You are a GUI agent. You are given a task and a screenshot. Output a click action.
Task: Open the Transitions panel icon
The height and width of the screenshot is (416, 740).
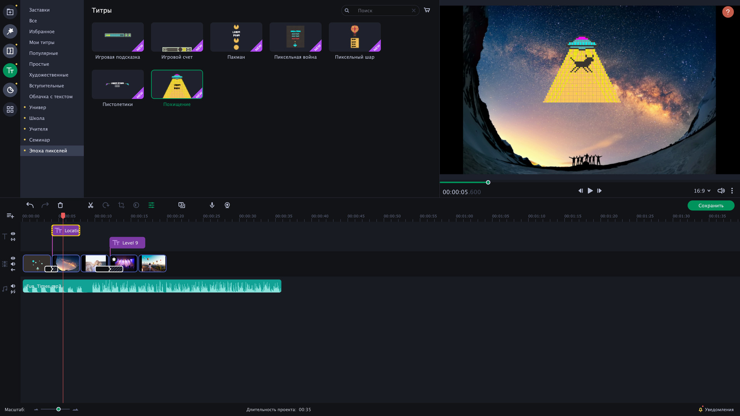(10, 51)
